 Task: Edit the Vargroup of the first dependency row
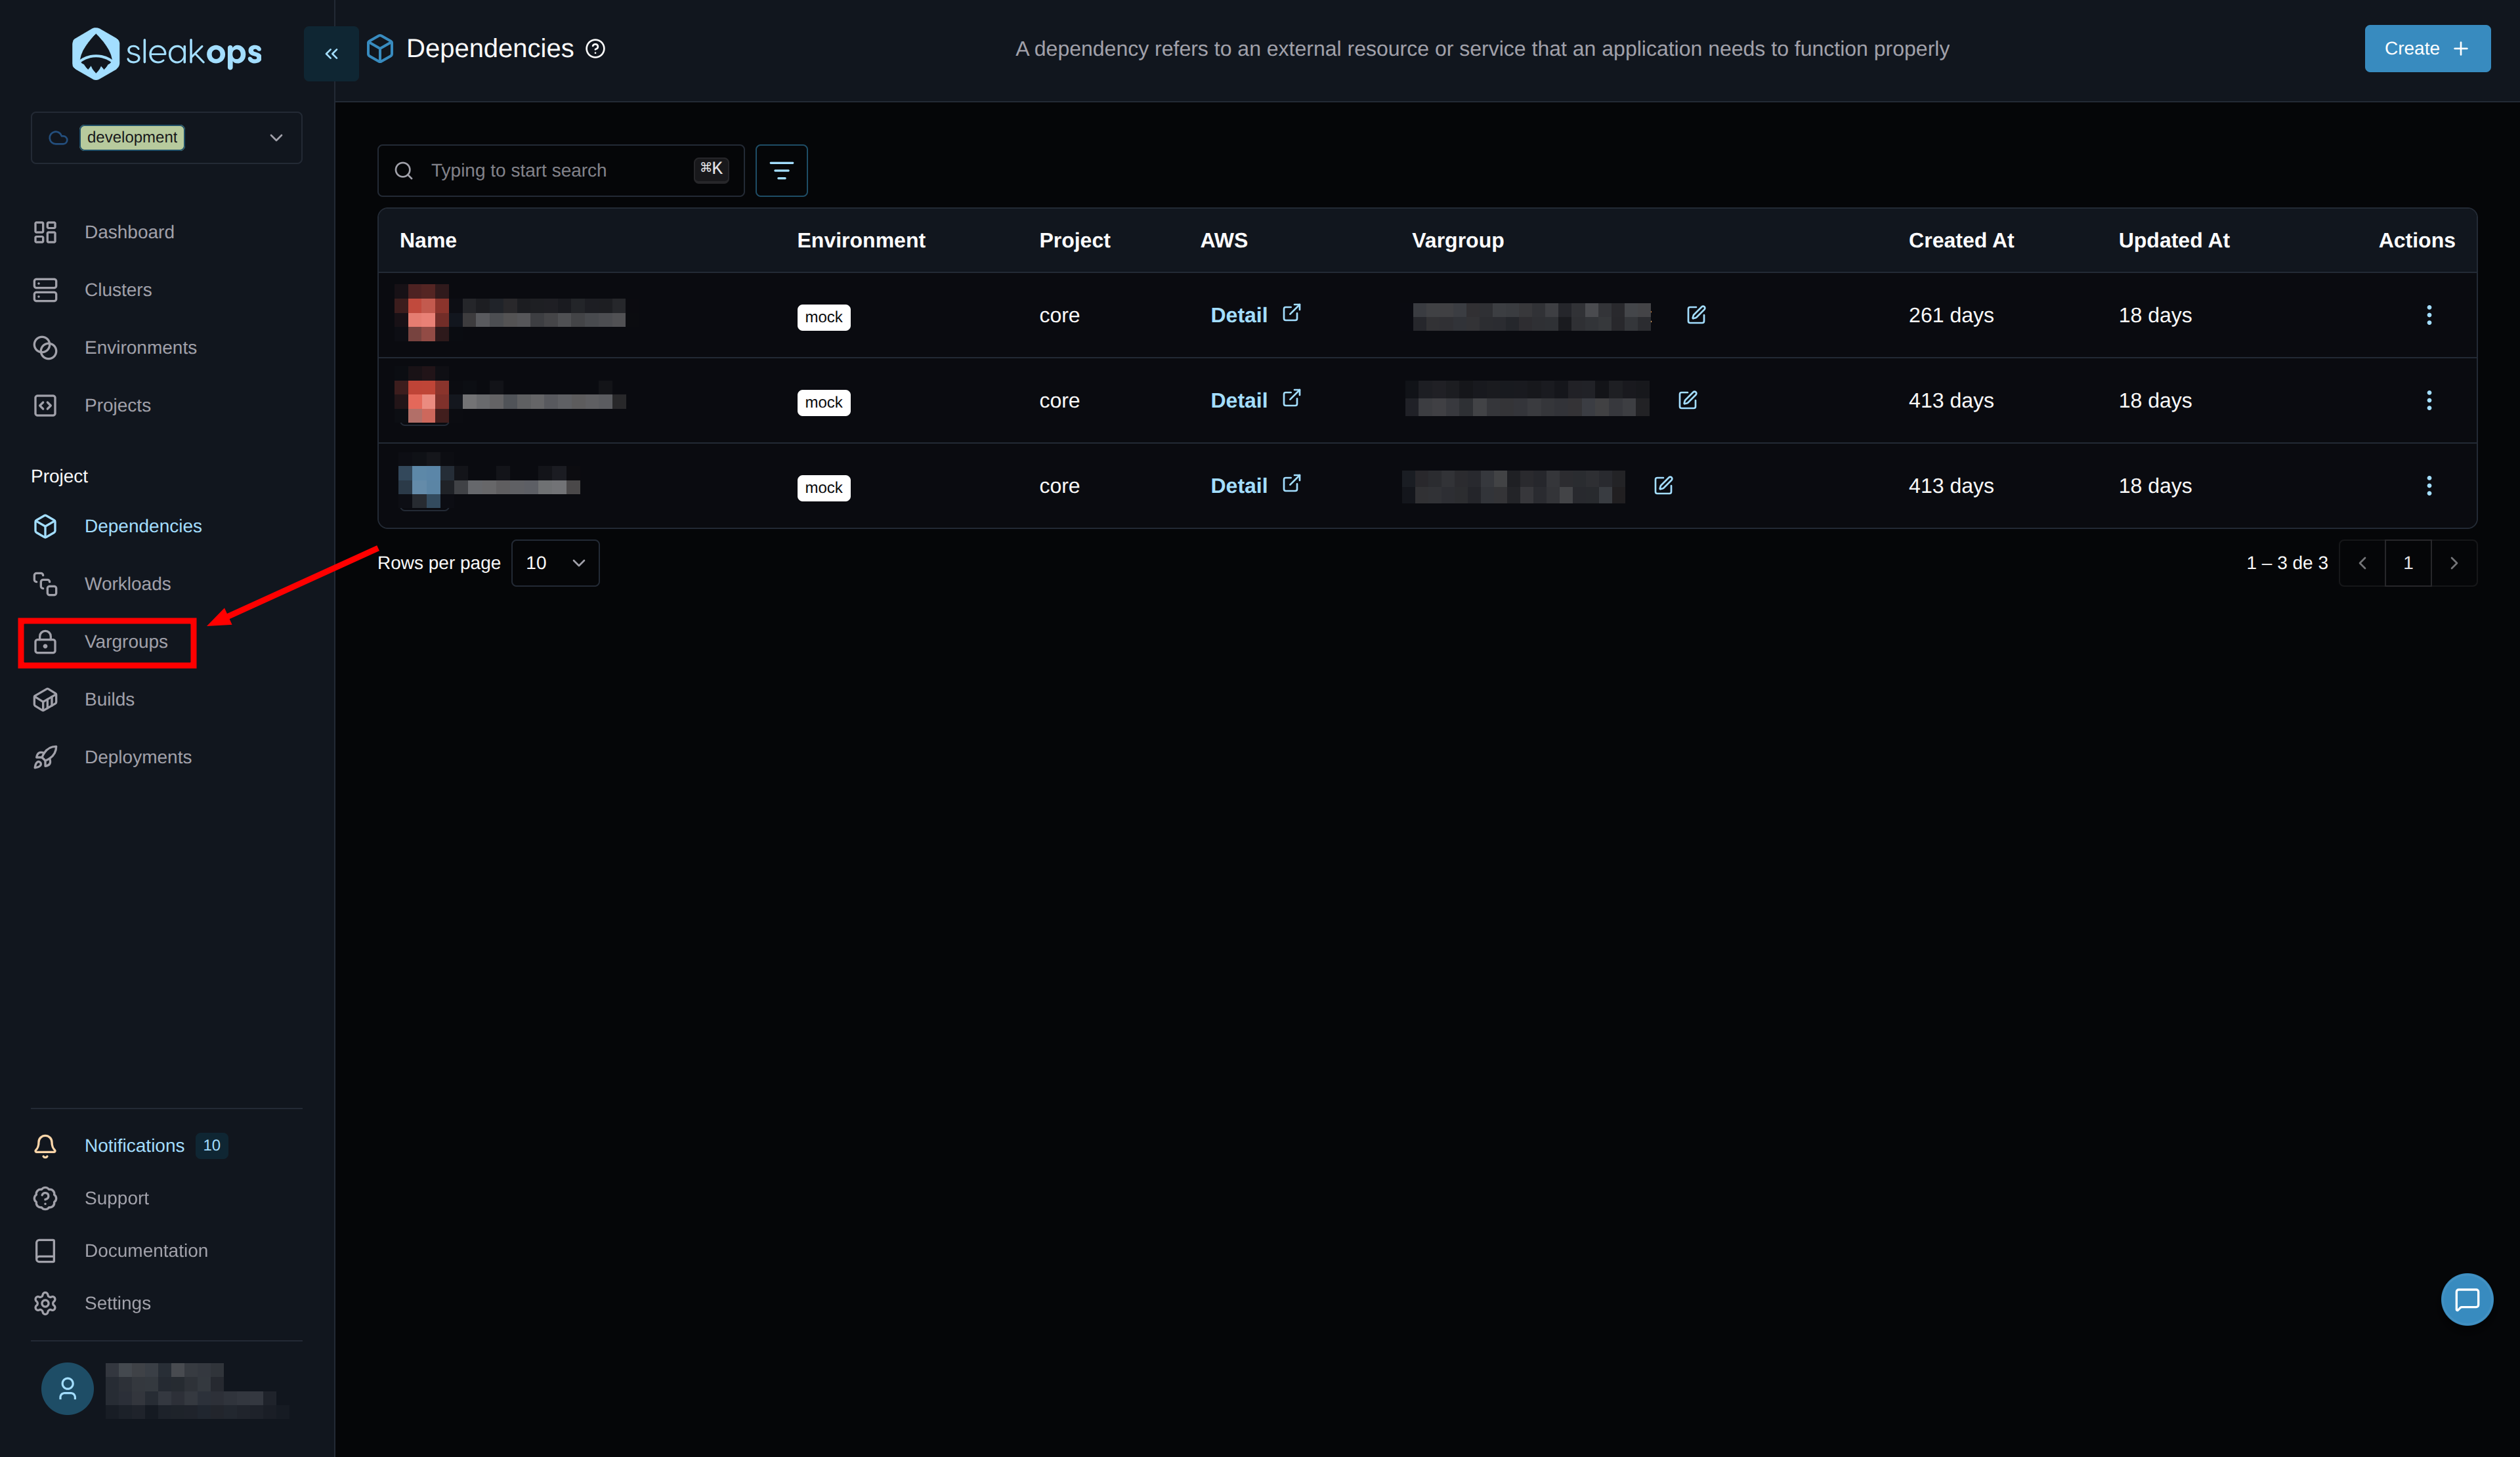[x=1696, y=314]
